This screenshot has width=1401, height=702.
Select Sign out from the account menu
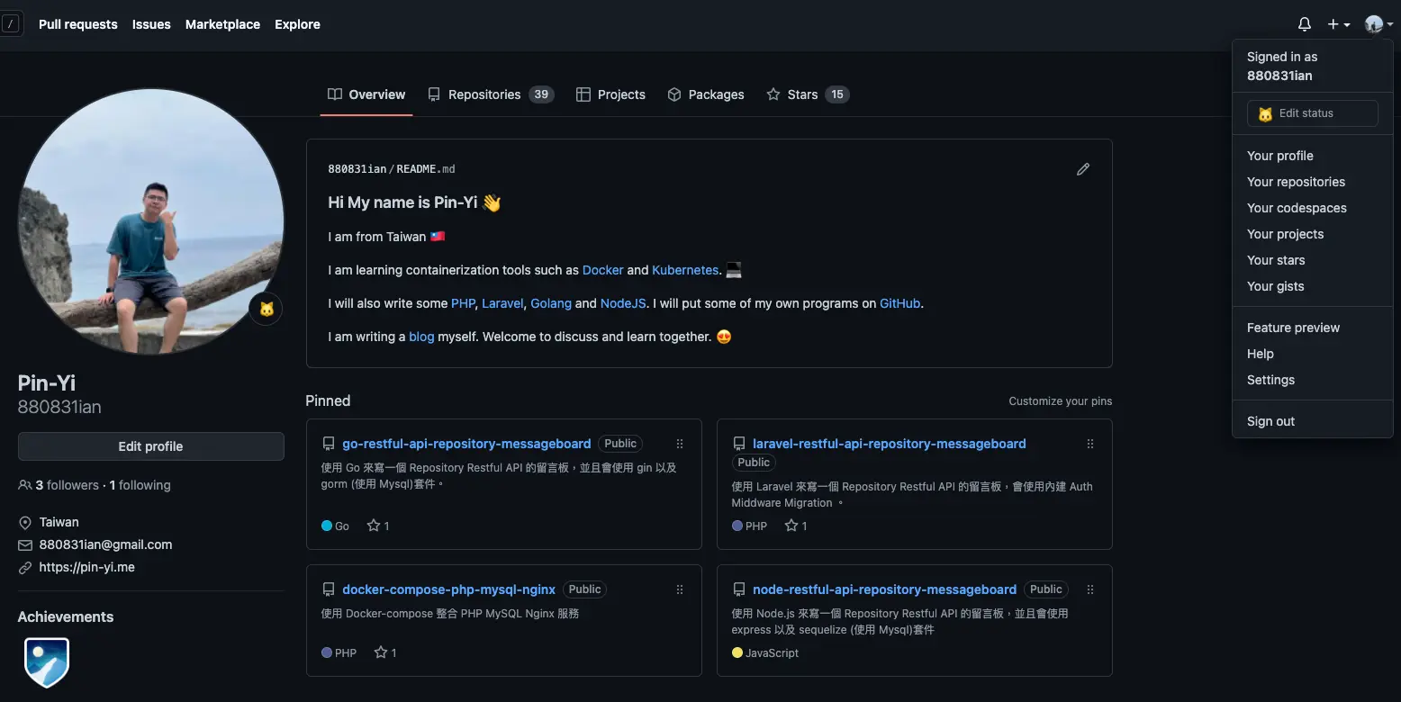[x=1270, y=420]
